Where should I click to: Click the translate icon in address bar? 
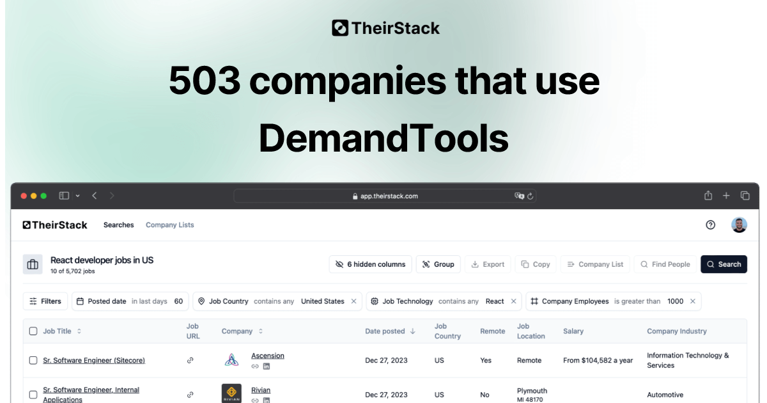point(519,196)
